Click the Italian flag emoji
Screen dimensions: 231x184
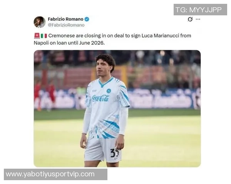pos(44,36)
